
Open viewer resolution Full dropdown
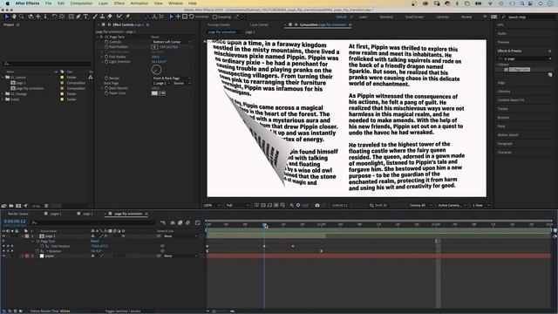coord(237,206)
